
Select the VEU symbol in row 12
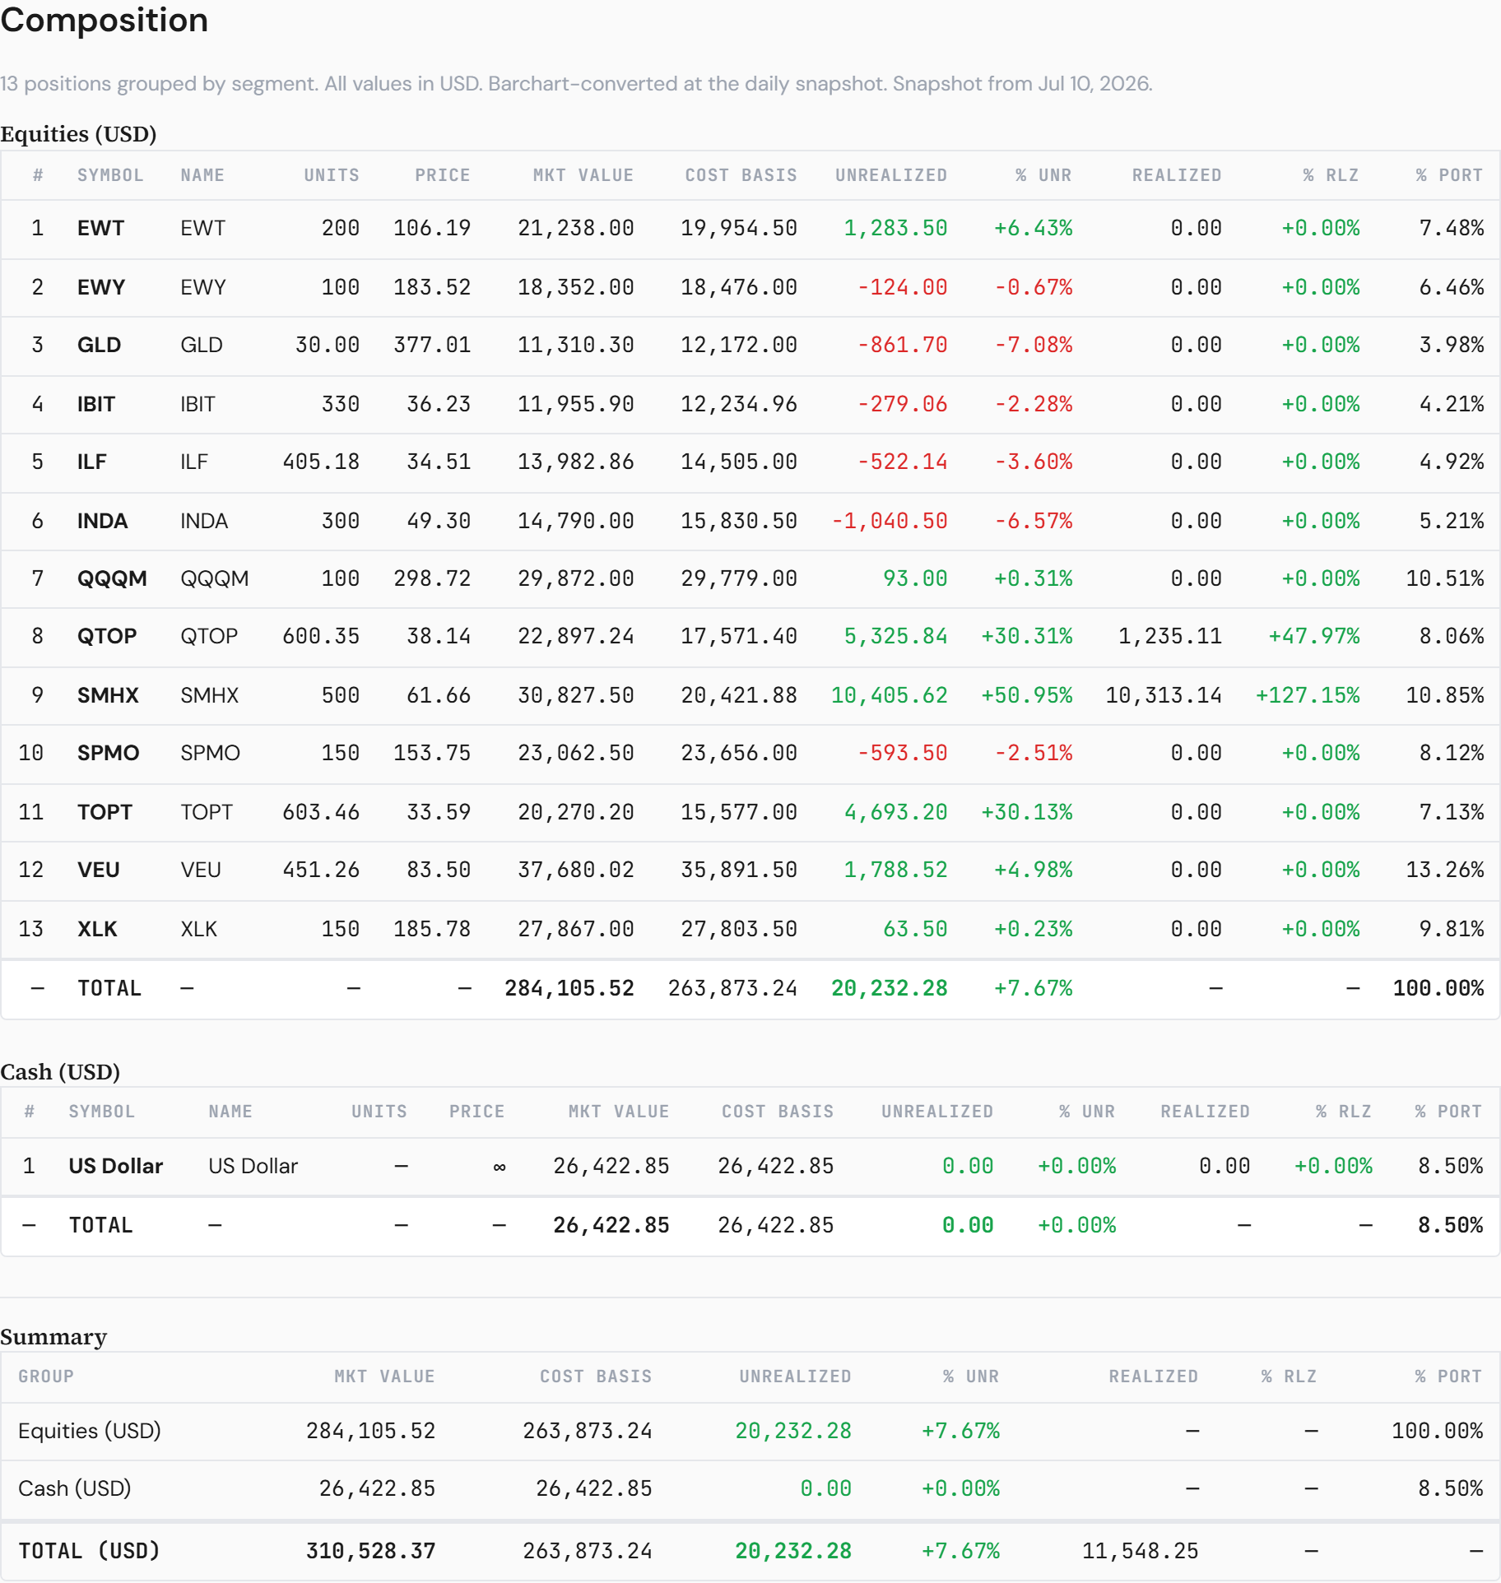[99, 870]
